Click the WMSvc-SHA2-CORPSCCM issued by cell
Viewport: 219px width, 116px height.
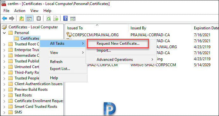[153, 65]
